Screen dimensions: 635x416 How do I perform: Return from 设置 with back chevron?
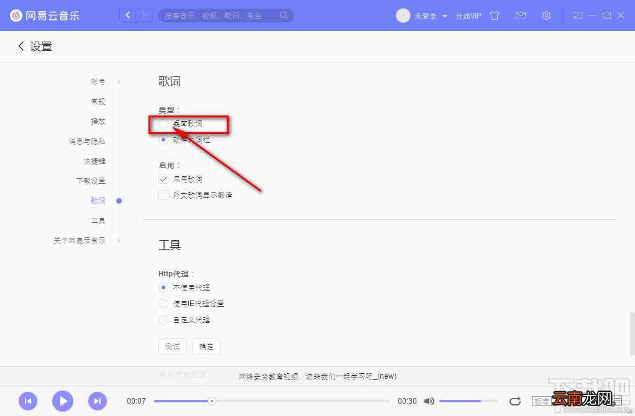(x=21, y=46)
